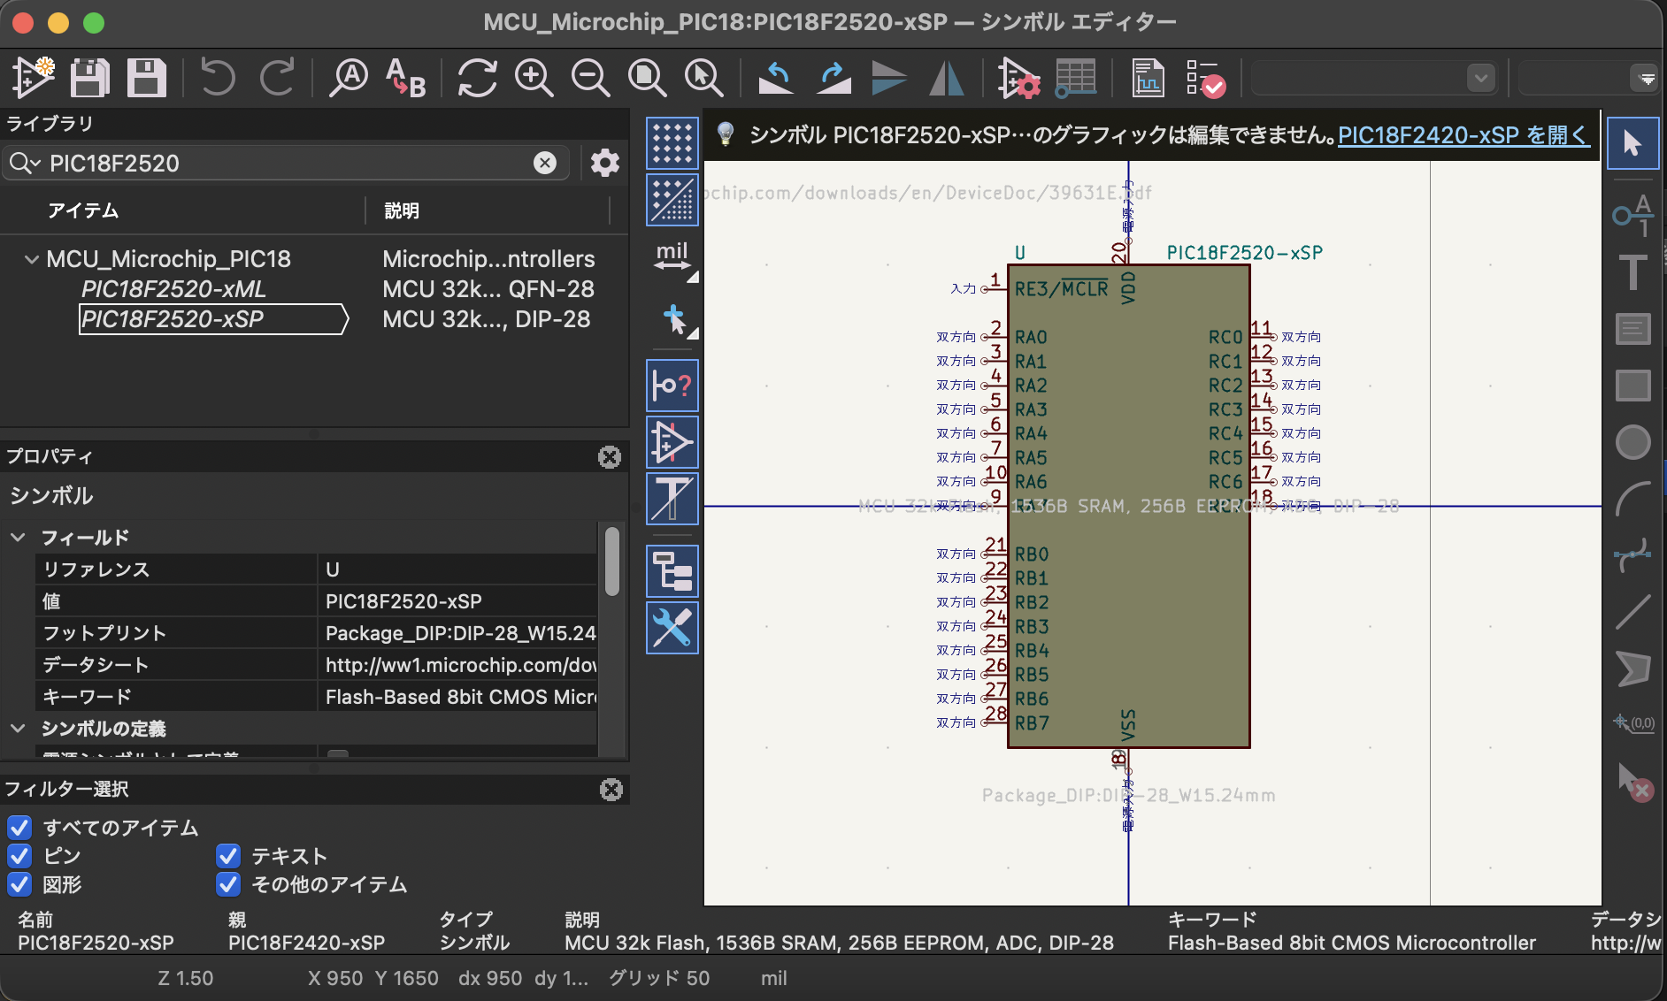This screenshot has height=1001, width=1667.
Task: Redo the last undone edit
Action: pyautogui.click(x=277, y=78)
